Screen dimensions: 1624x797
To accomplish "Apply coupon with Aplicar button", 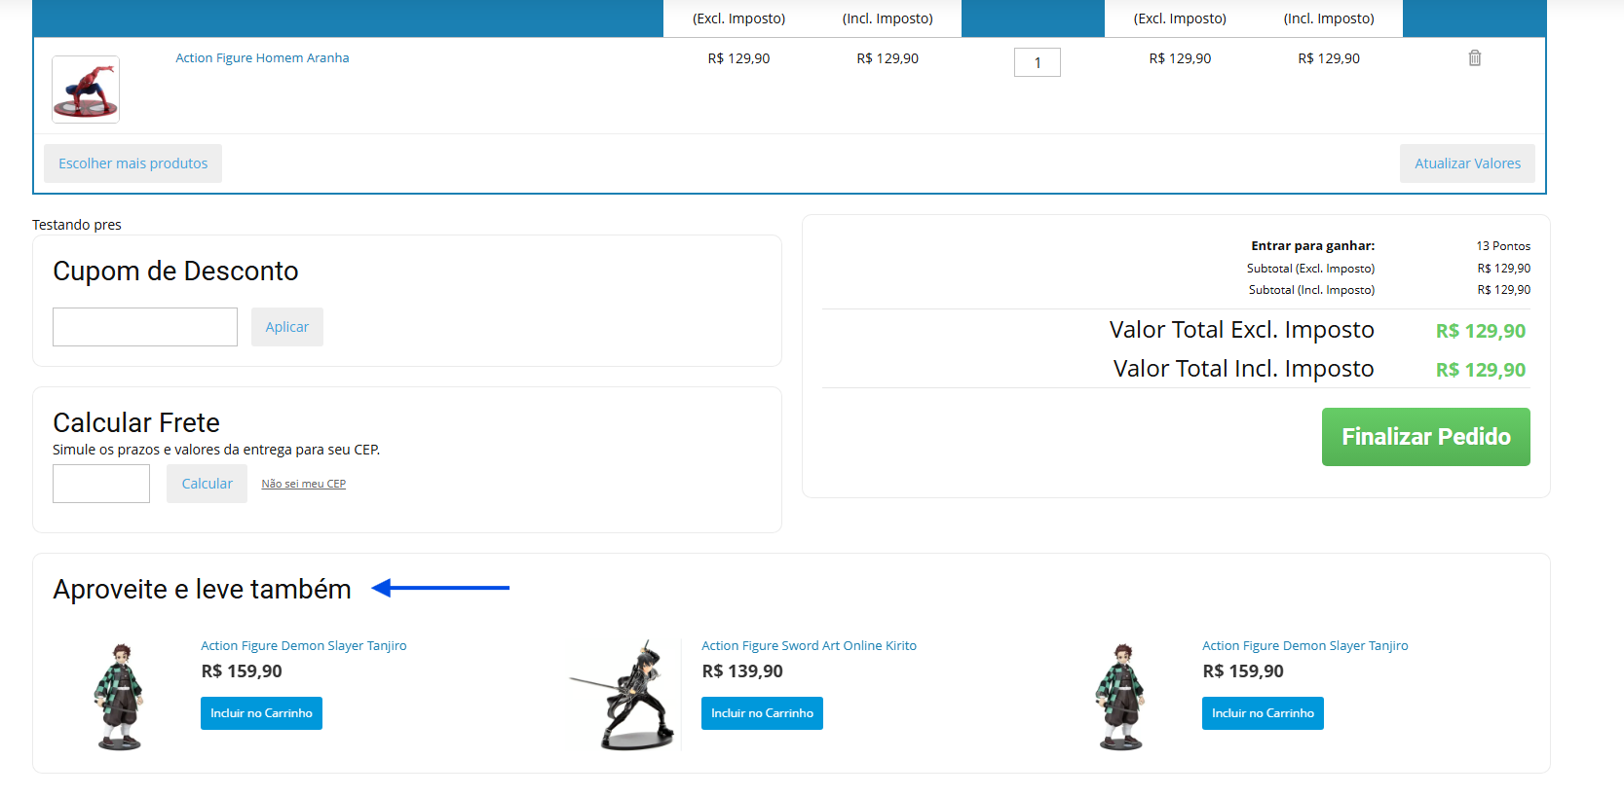I will click(286, 327).
